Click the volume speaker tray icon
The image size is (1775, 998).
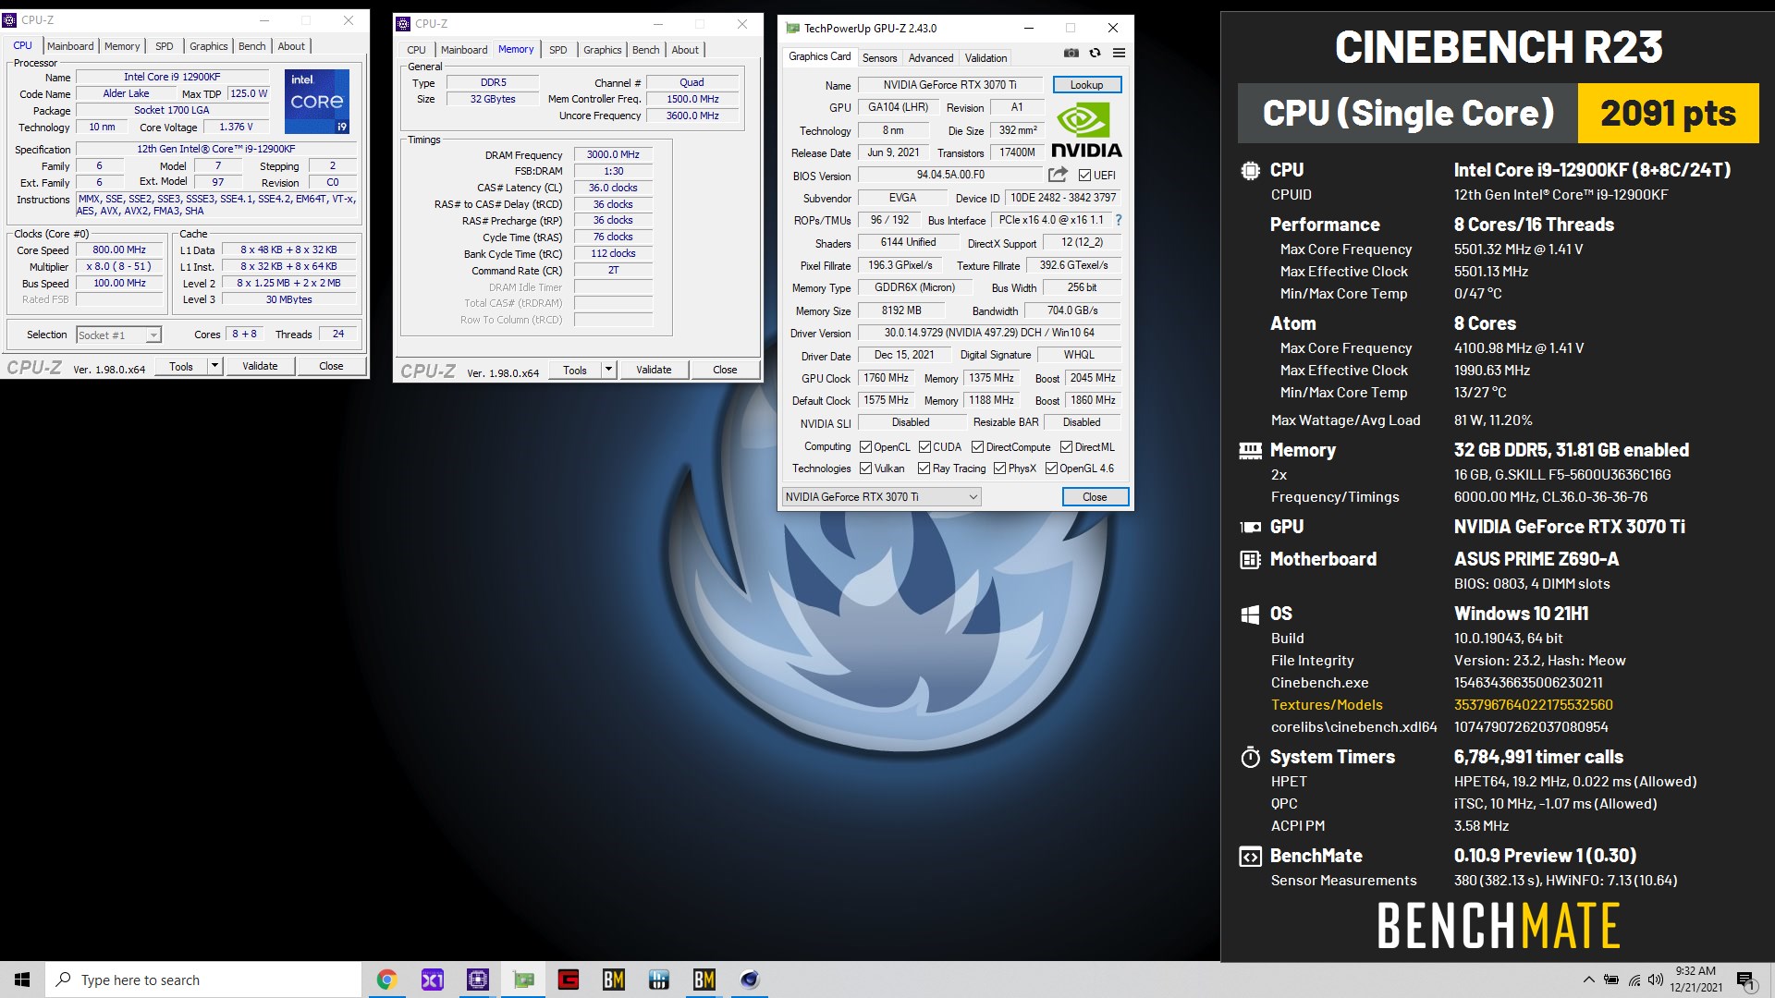coord(1656,980)
